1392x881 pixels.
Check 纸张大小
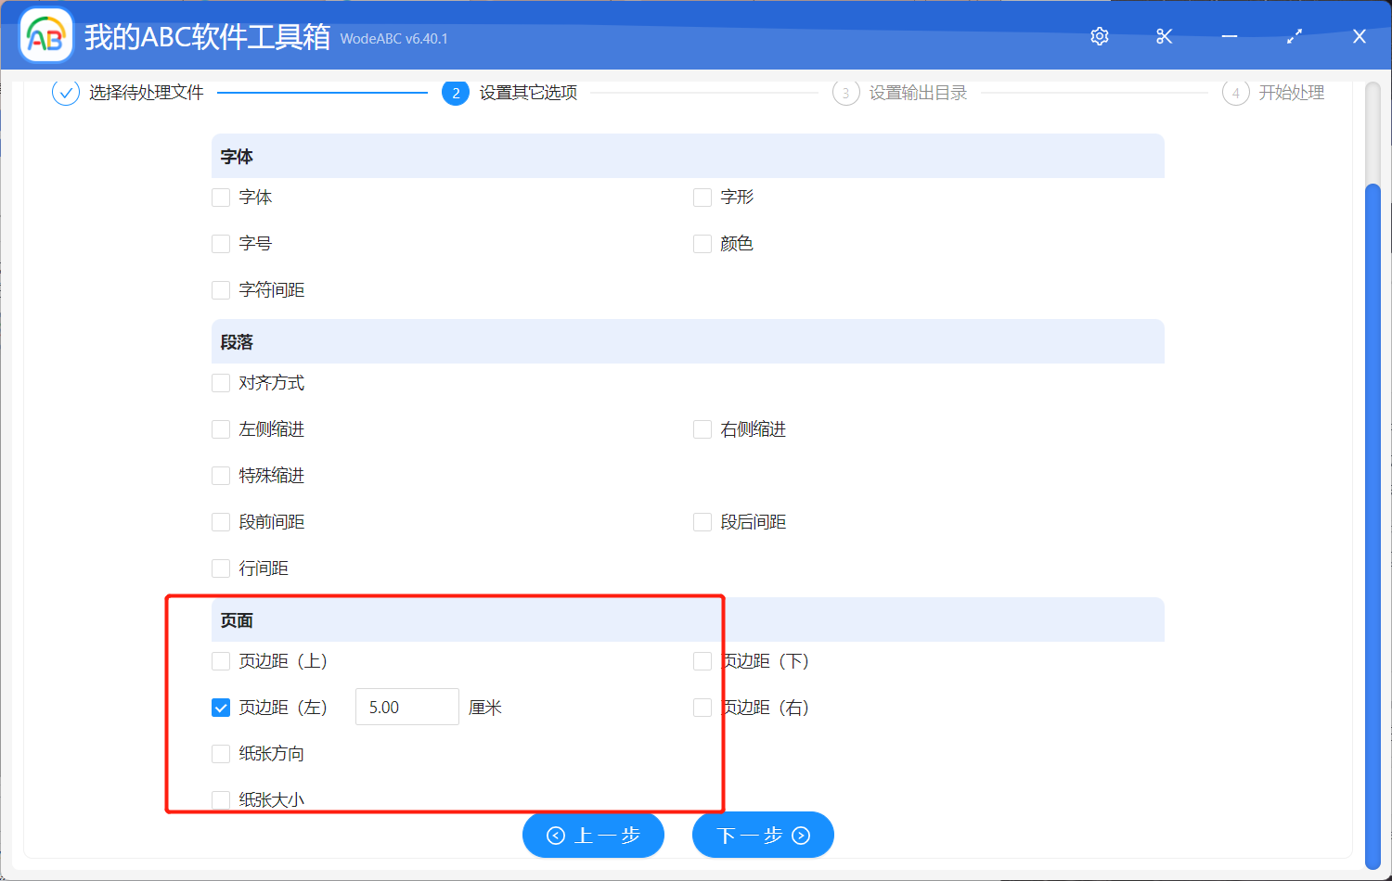220,798
